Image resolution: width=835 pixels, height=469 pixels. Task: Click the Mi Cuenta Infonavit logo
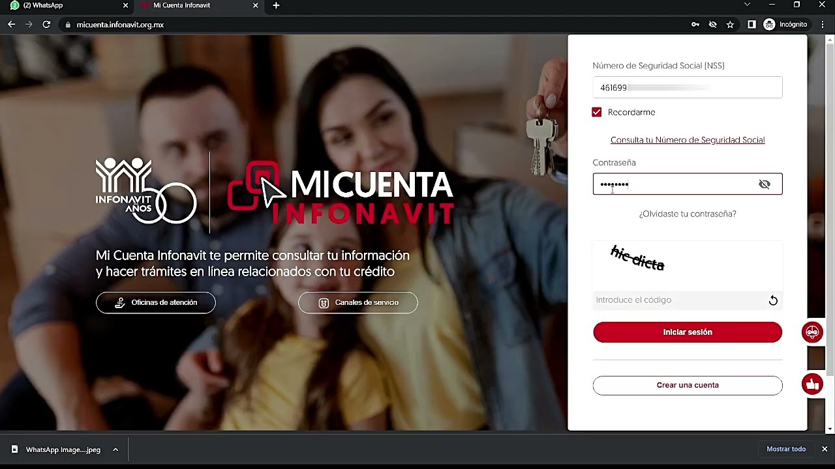(340, 193)
